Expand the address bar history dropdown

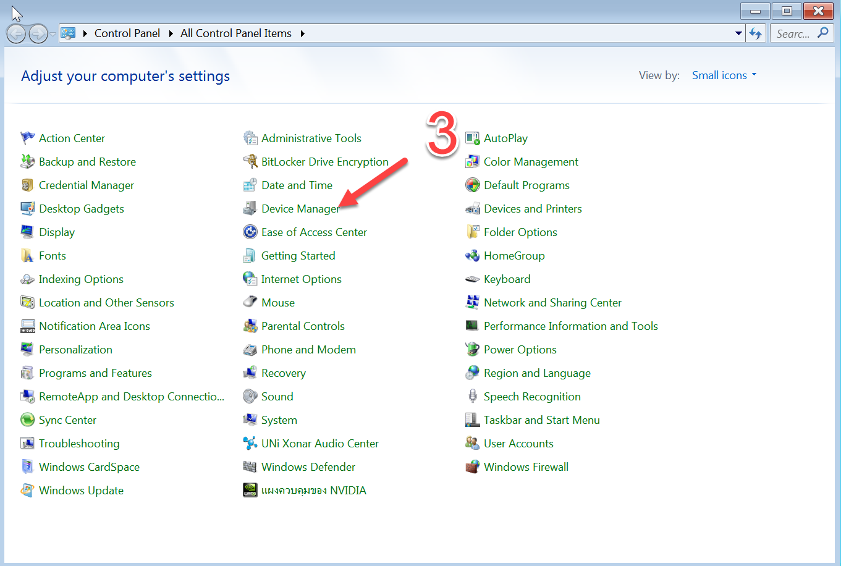coord(739,33)
